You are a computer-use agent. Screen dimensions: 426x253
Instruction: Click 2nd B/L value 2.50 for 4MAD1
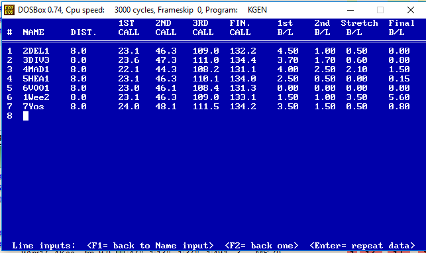[325, 70]
